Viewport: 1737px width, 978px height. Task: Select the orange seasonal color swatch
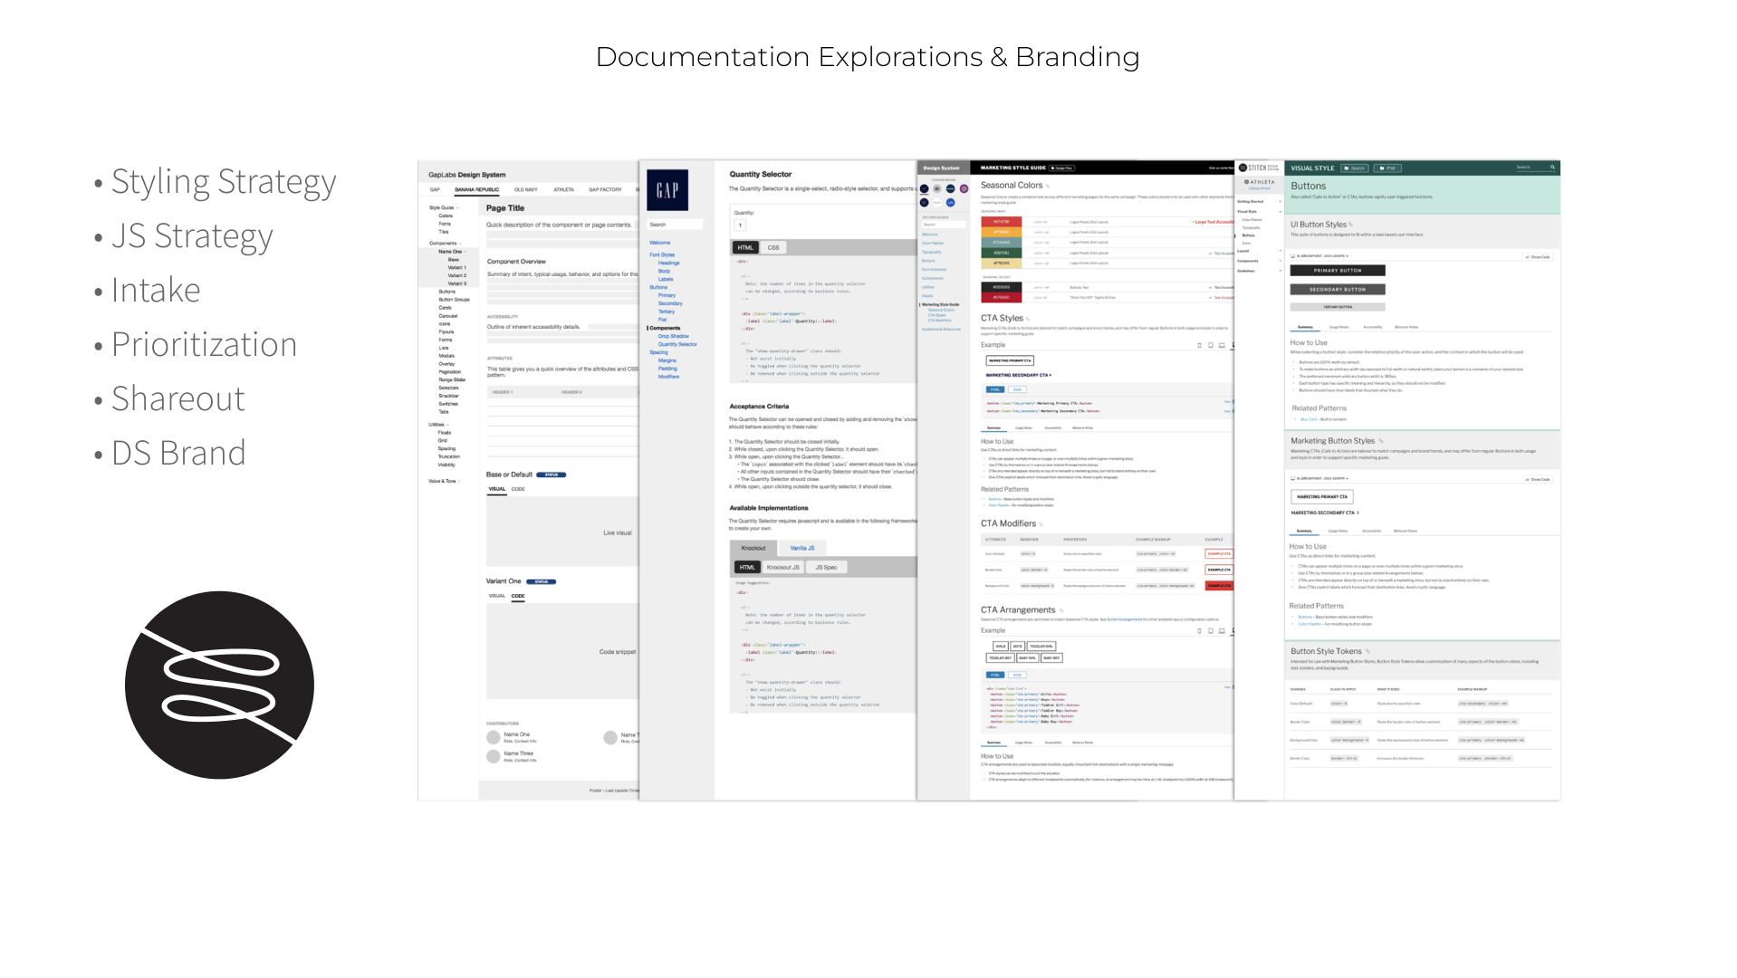[x=1002, y=232]
